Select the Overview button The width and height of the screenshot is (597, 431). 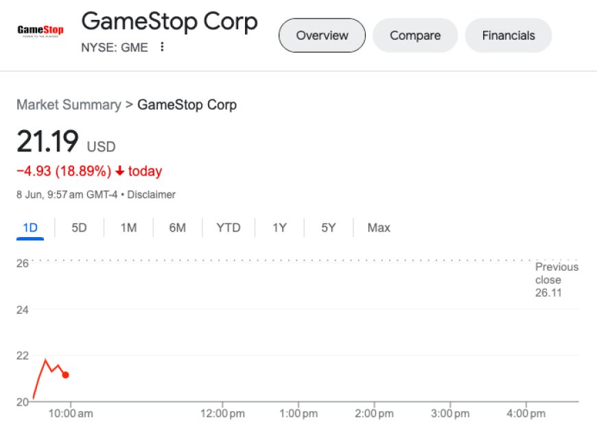tap(322, 36)
